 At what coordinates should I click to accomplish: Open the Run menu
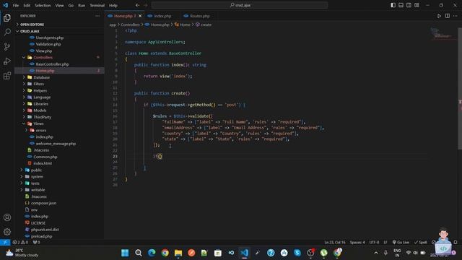[82, 5]
